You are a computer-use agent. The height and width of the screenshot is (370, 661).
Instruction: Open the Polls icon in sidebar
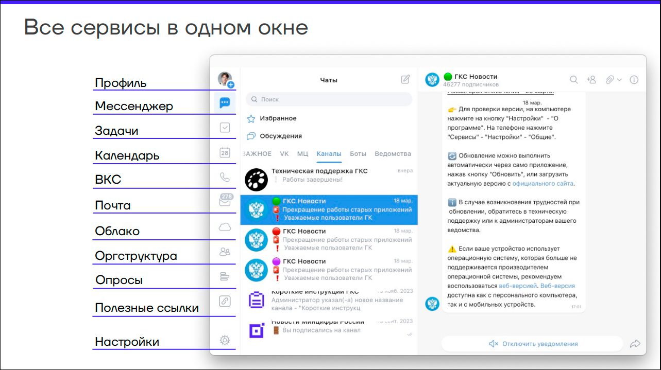(225, 276)
